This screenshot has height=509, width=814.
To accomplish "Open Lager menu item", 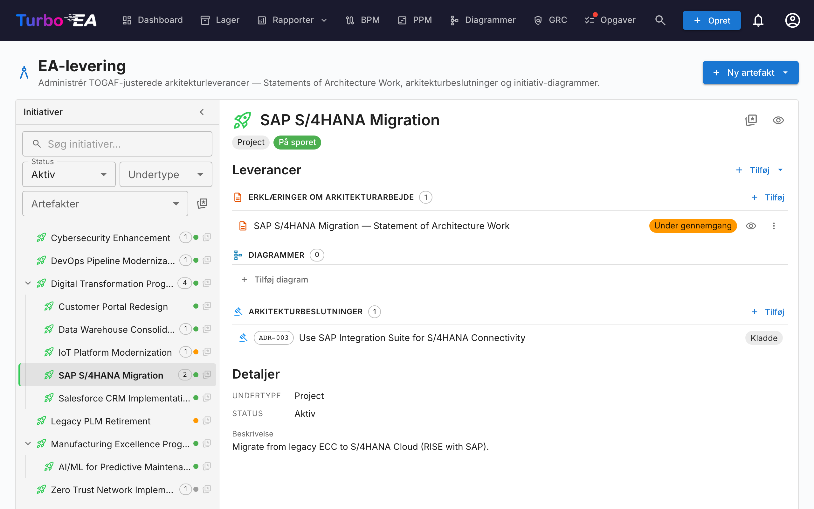I will [220, 20].
